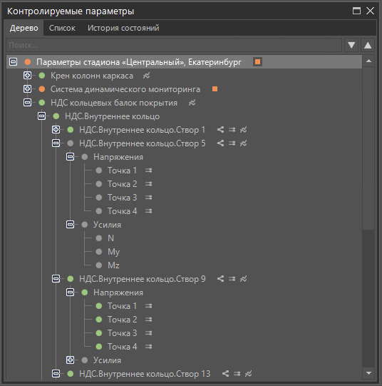The width and height of the screenshot is (382, 386).
Task: Click the orange square on the stadium root row
Action: [x=257, y=62]
